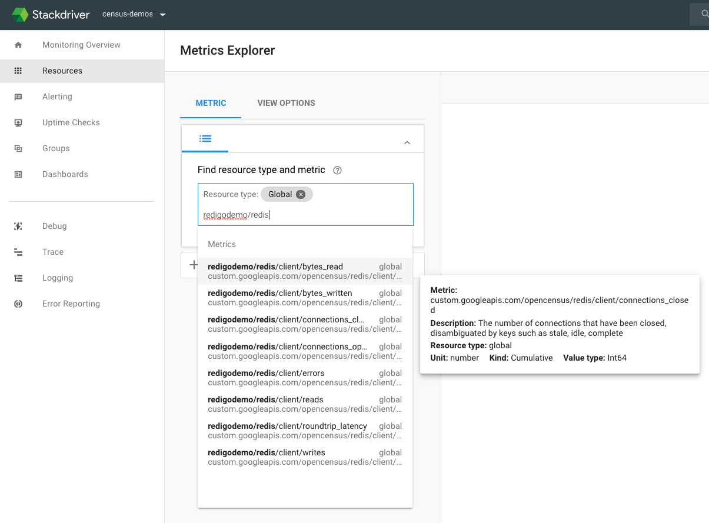709x523 pixels.
Task: Click the Metrics dropdown section header
Action: click(222, 244)
